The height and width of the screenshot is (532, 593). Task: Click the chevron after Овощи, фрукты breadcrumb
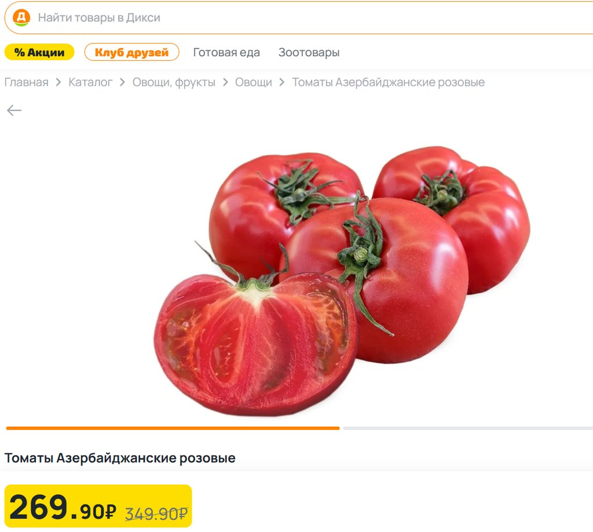(225, 82)
